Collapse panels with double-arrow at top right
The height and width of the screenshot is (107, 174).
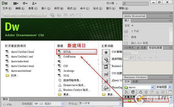[171, 13]
